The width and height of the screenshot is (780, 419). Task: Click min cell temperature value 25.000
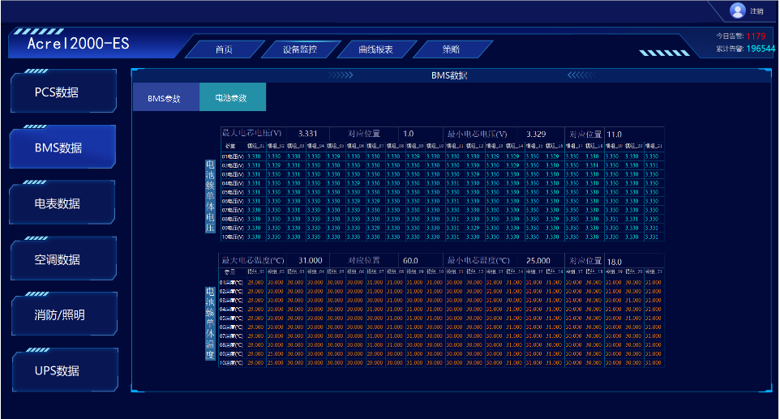pos(538,260)
